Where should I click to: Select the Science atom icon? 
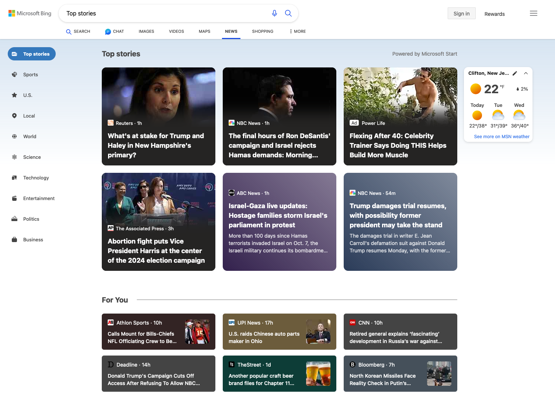(14, 157)
